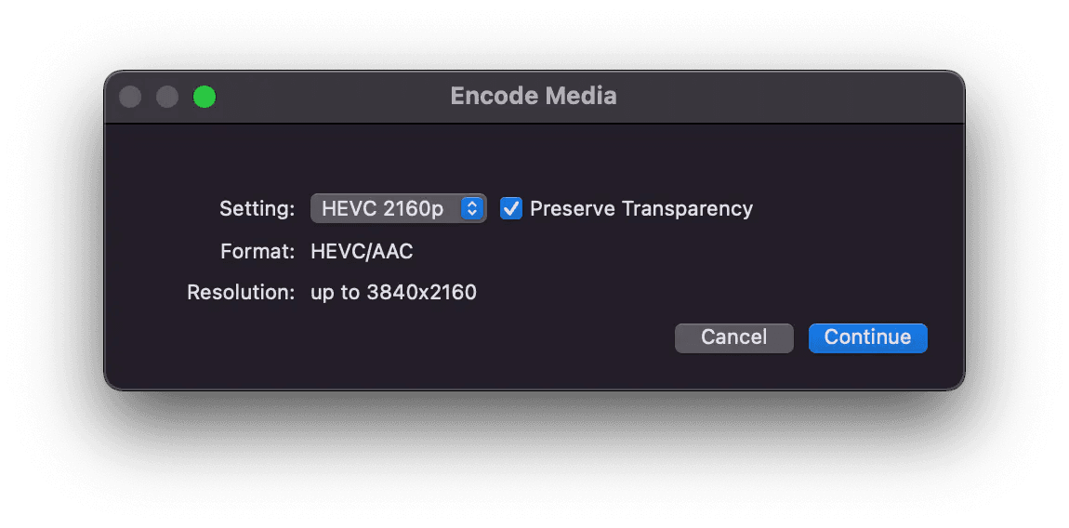The height and width of the screenshot is (528, 1069).
Task: Click the Encode Media window title
Action: 533,96
